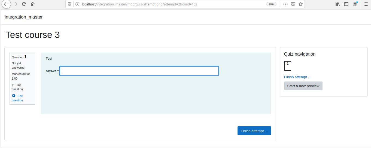Open page actions three-dot menu

(285, 4)
